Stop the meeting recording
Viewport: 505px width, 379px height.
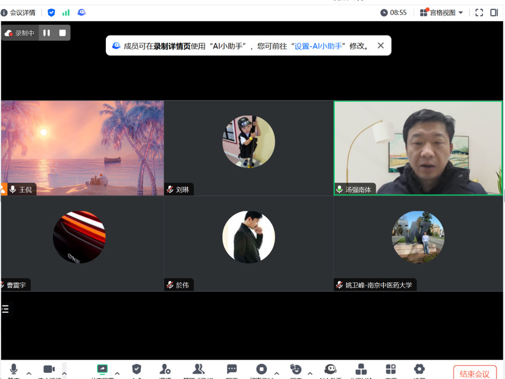pyautogui.click(x=62, y=33)
